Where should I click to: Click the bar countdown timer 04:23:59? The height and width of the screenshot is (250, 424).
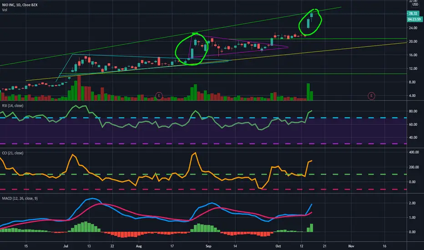coord(414,20)
